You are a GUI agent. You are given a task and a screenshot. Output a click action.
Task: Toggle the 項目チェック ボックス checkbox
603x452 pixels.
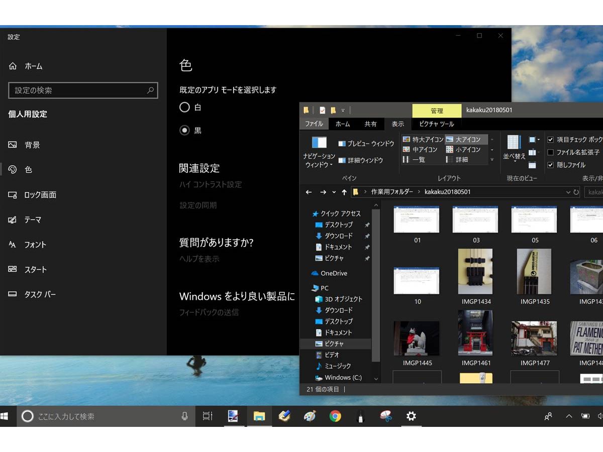click(x=551, y=140)
